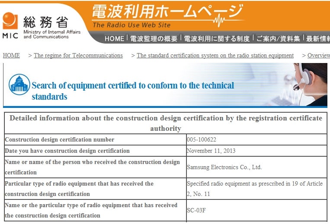Screen dimensions: 330x224
Task: Open the 電波利用に関する制度 menu item
Action: pyautogui.click(x=217, y=38)
